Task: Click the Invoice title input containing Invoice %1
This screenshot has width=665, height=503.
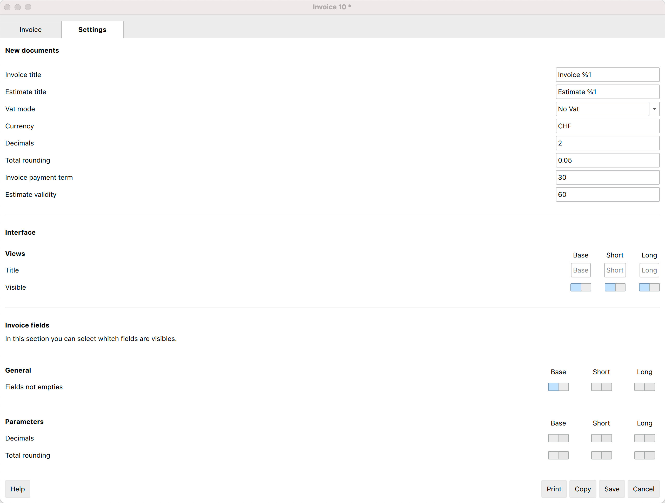Action: (607, 74)
